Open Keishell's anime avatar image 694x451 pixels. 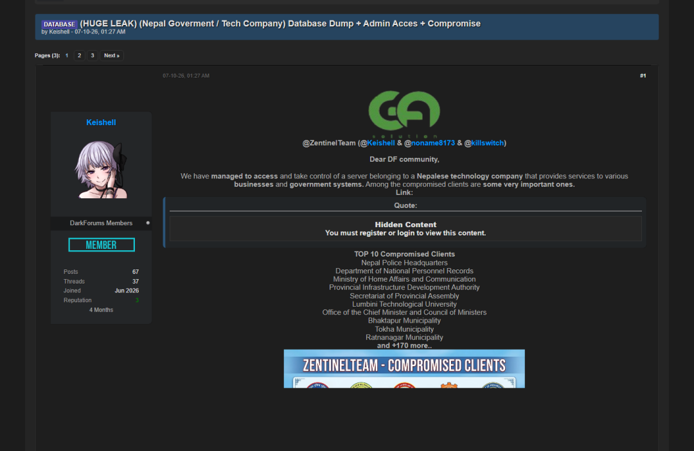coord(101,169)
